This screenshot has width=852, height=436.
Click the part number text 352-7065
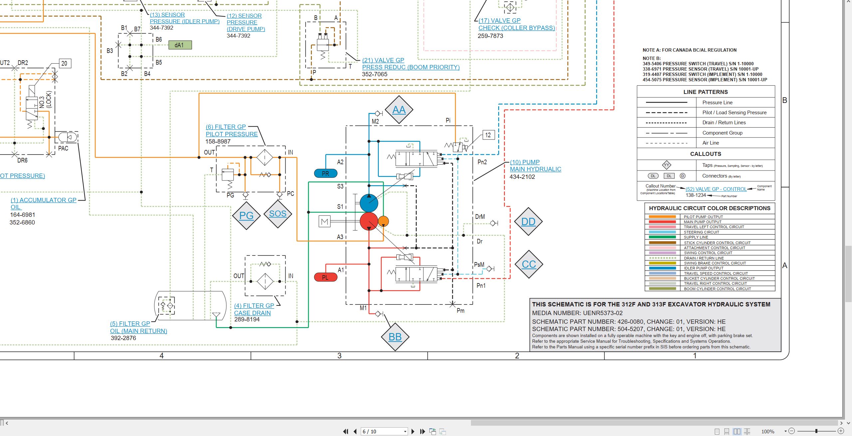374,74
